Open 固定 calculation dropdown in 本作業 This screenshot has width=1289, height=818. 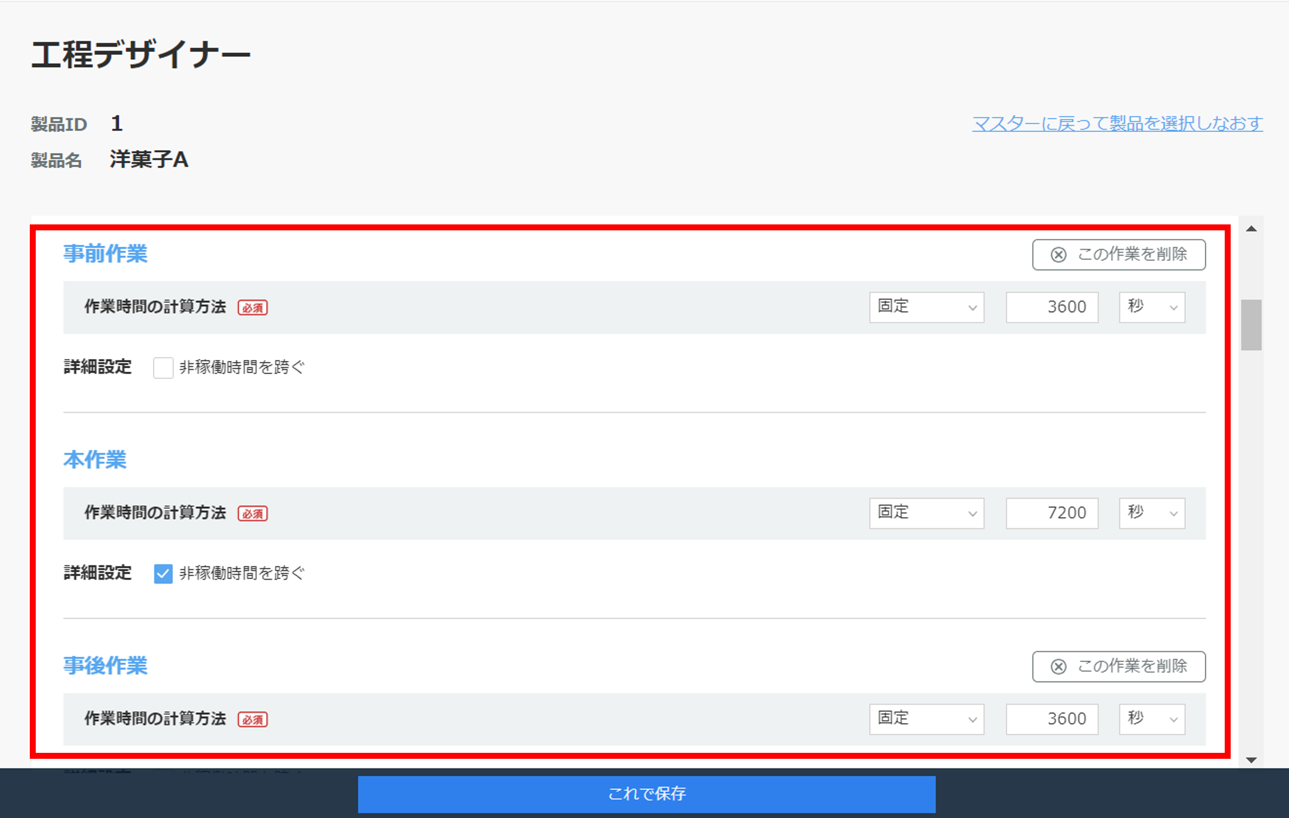tap(927, 514)
